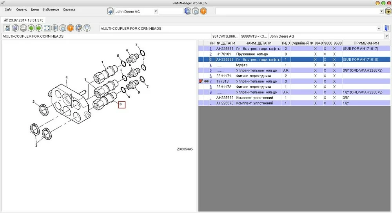Image resolution: width=392 pixels, height=213 pixels.
Task: Click the lightbulb hint icon
Action: tap(87, 28)
